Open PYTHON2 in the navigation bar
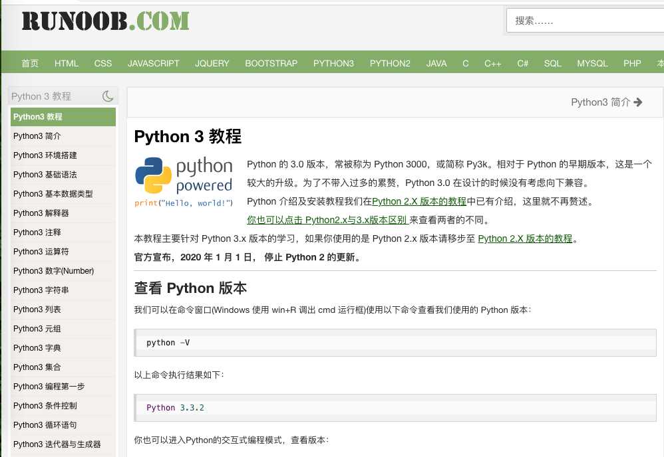664x457 pixels. click(390, 63)
